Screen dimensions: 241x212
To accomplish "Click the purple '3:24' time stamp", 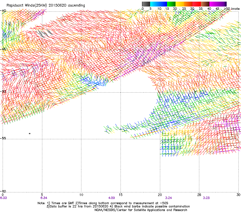I will (169, 198).
